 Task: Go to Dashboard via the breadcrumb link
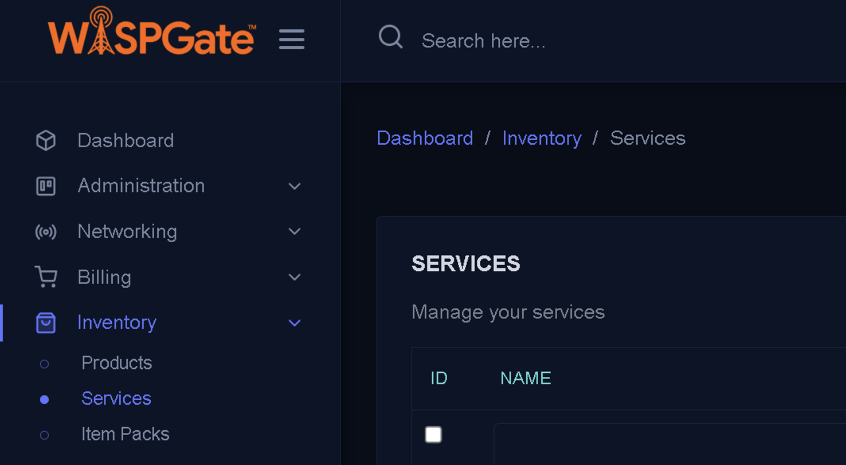(425, 138)
